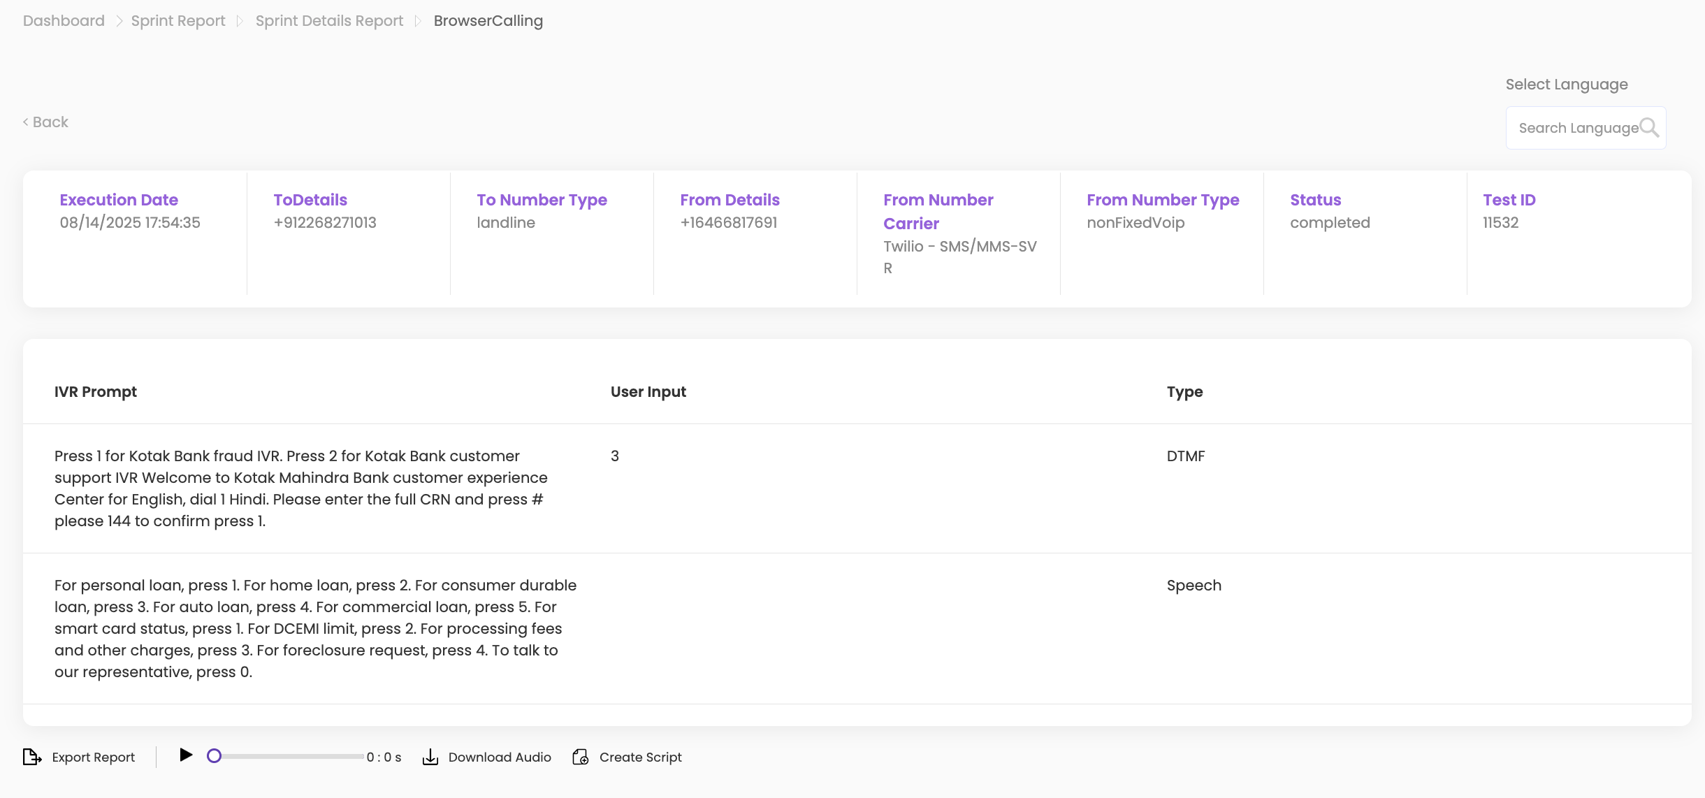The width and height of the screenshot is (1705, 798).
Task: Click the IVR Prompt column header
Action: (96, 392)
